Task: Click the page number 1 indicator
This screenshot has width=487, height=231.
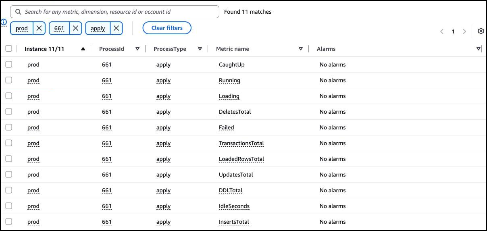Action: click(x=453, y=31)
